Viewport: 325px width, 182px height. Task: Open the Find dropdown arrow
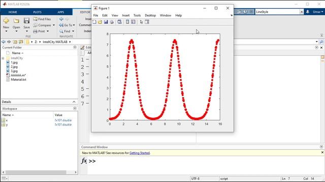click(73, 31)
